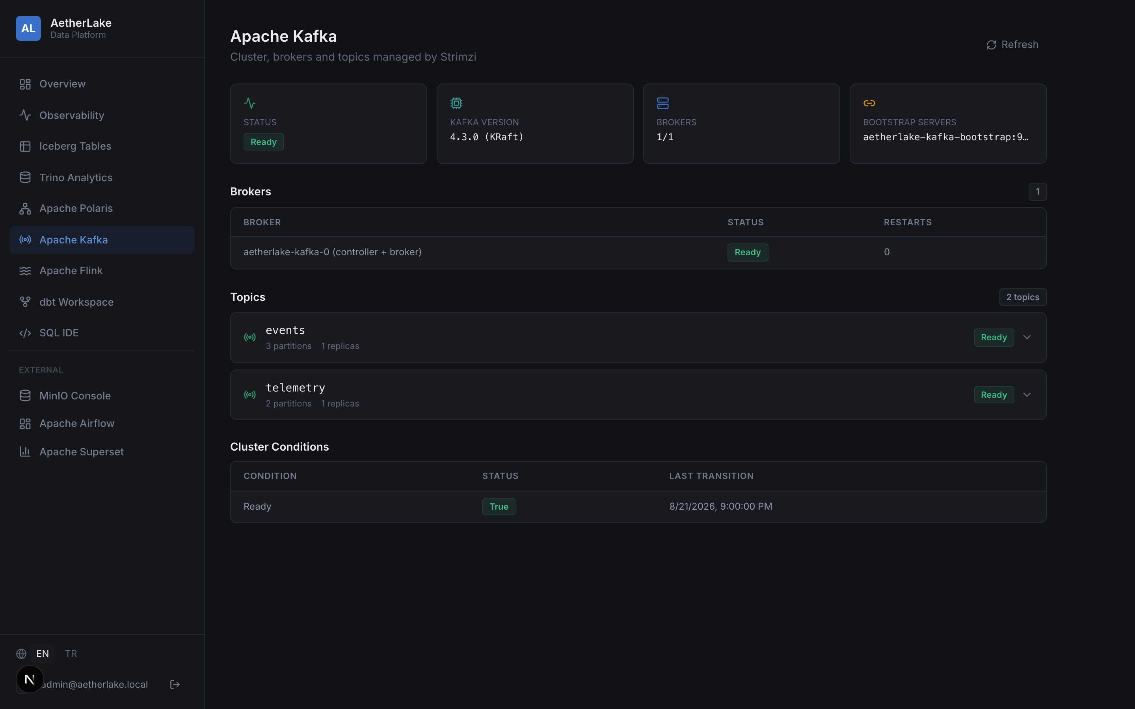Click the SQL IDE code brackets icon
Image resolution: width=1135 pixels, height=709 pixels.
click(x=25, y=333)
